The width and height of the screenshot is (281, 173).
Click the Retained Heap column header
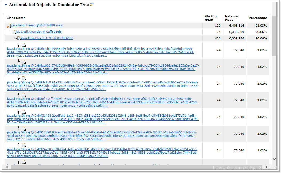click(232, 18)
